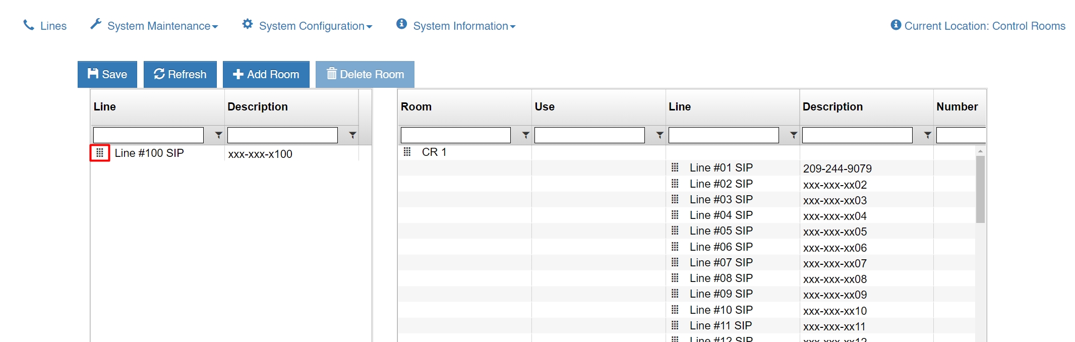Viewport: 1075px width, 342px height.
Task: Click the drag handle for Line #100 SIP
Action: [100, 152]
